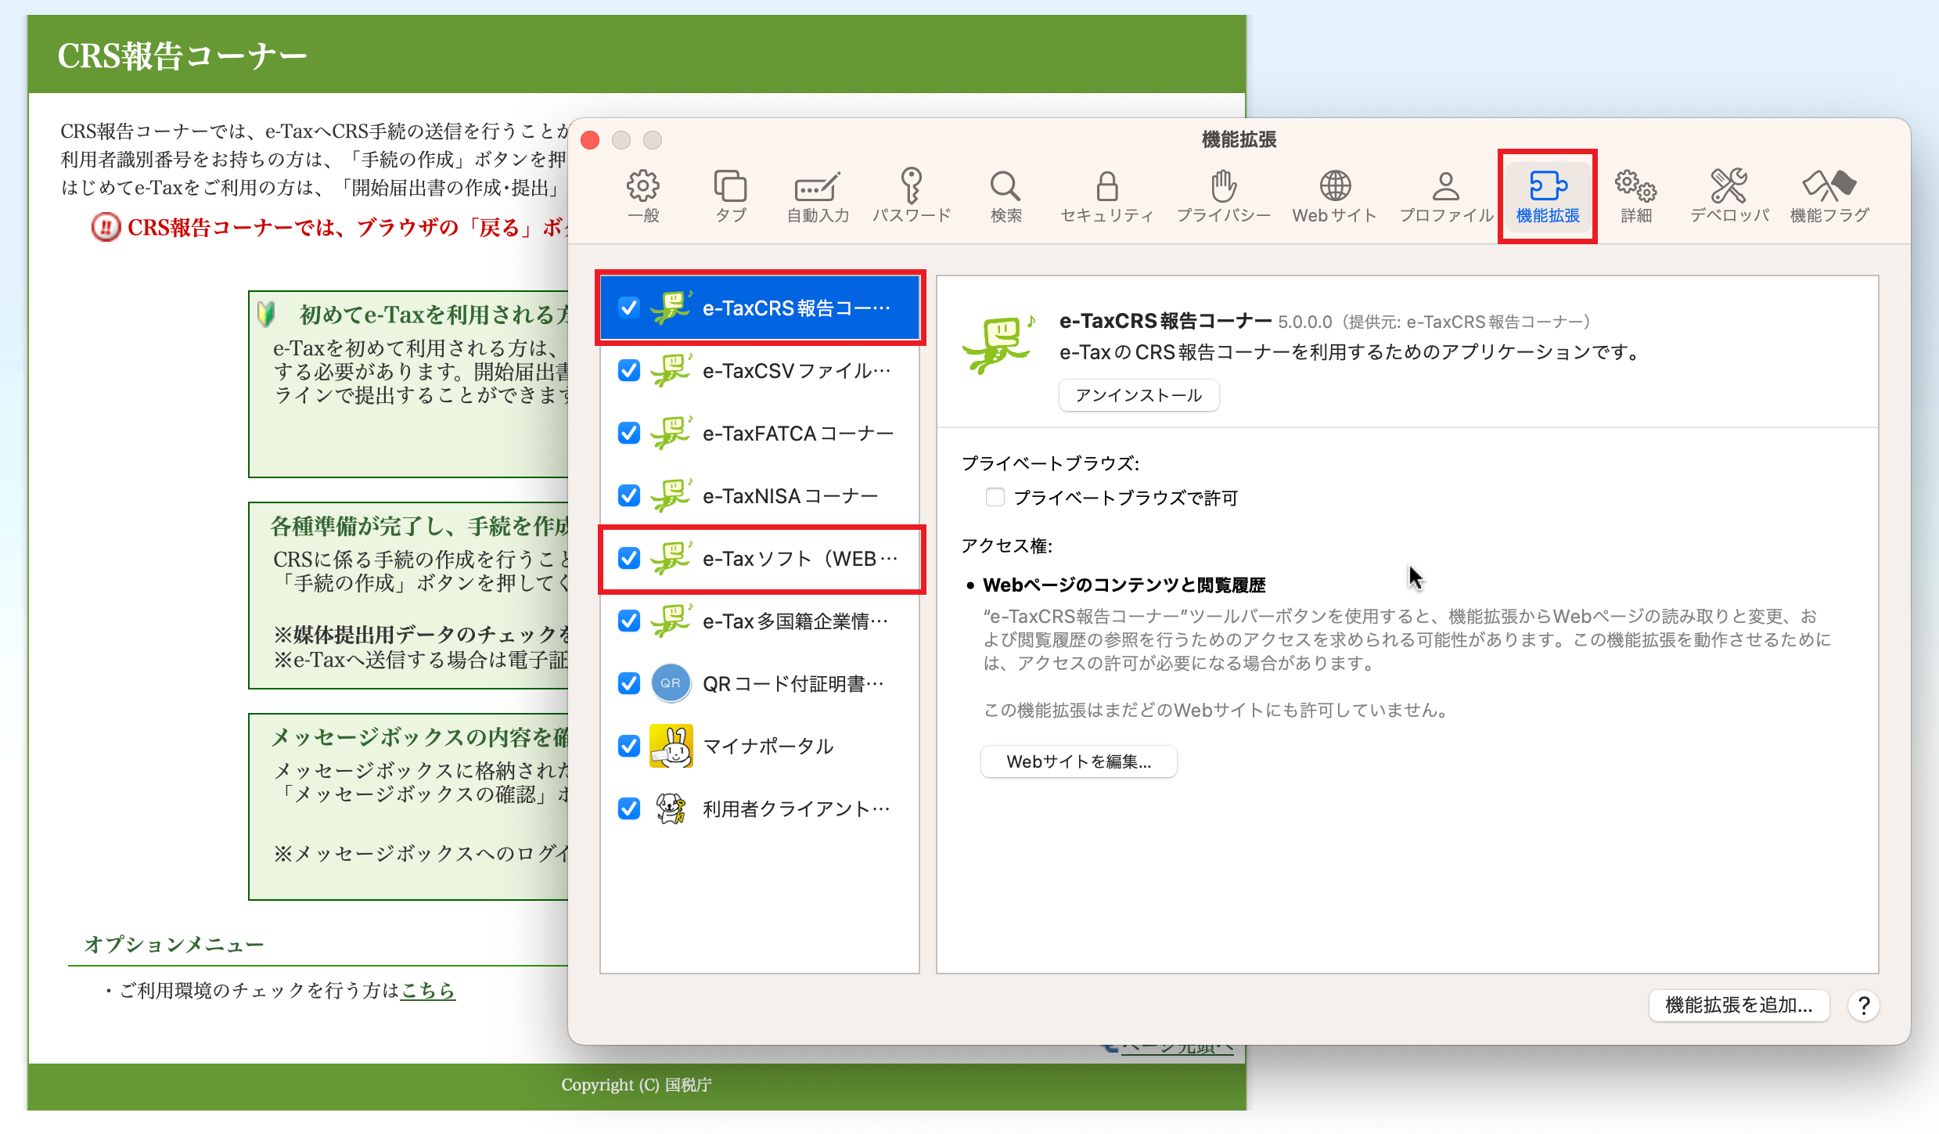The height and width of the screenshot is (1134, 1939).
Task: Uncheck the QRコード付証明書 extension
Action: (x=629, y=683)
